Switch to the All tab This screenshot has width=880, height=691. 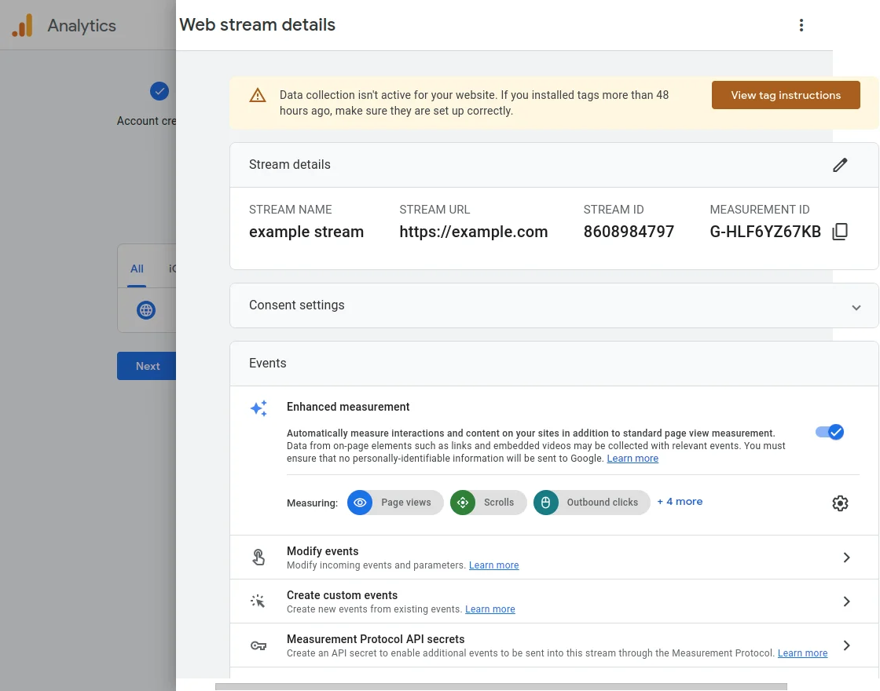[x=136, y=268]
